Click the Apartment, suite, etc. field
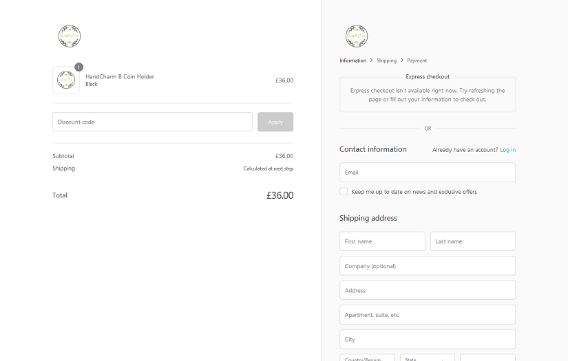 427,315
